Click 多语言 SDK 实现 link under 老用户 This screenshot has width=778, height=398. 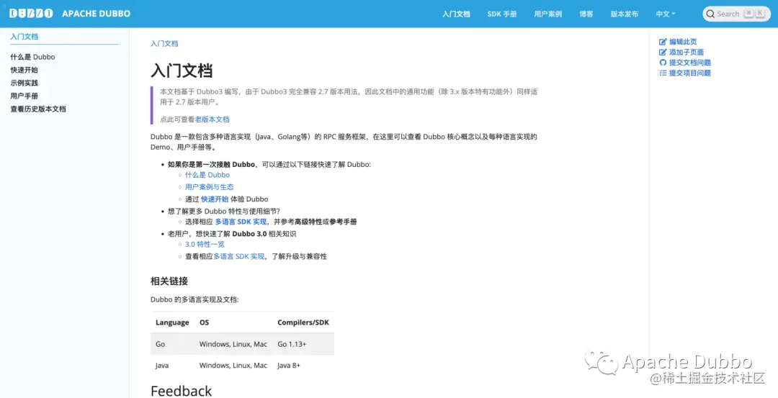(239, 256)
